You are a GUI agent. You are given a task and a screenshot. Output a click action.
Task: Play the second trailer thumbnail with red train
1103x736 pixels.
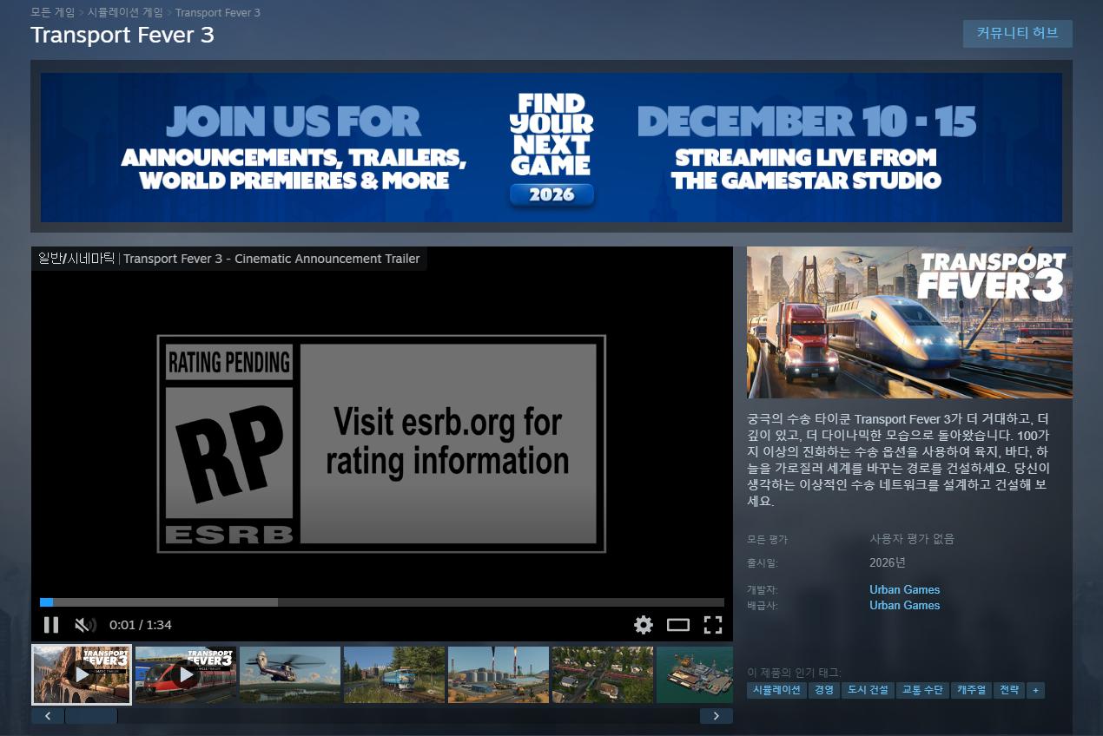coord(186,674)
